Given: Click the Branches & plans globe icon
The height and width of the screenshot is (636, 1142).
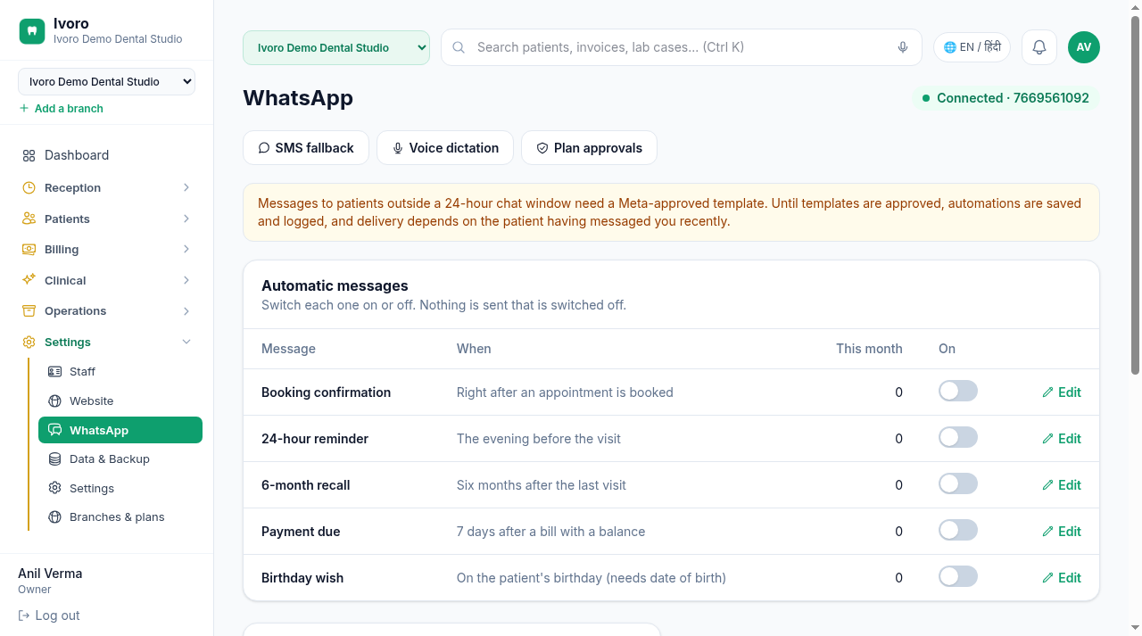Looking at the screenshot, I should (54, 516).
